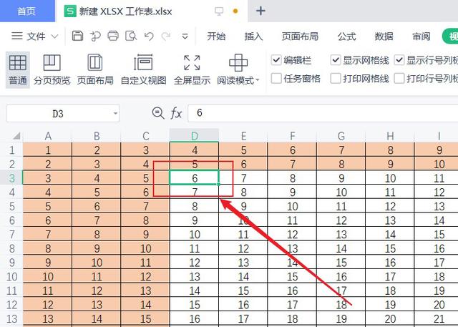Image resolution: width=458 pixels, height=327 pixels.
Task: Click the export-to-PDF icon beside Save
Action: point(95,36)
